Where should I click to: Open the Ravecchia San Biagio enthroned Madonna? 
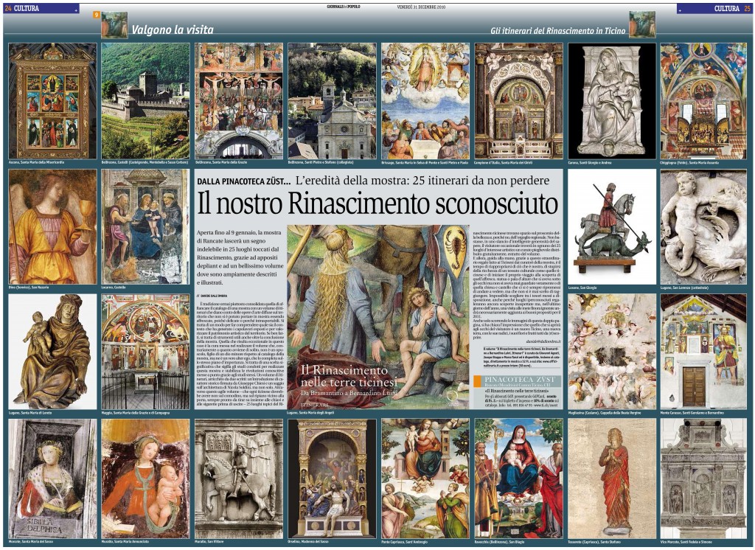tap(518, 478)
